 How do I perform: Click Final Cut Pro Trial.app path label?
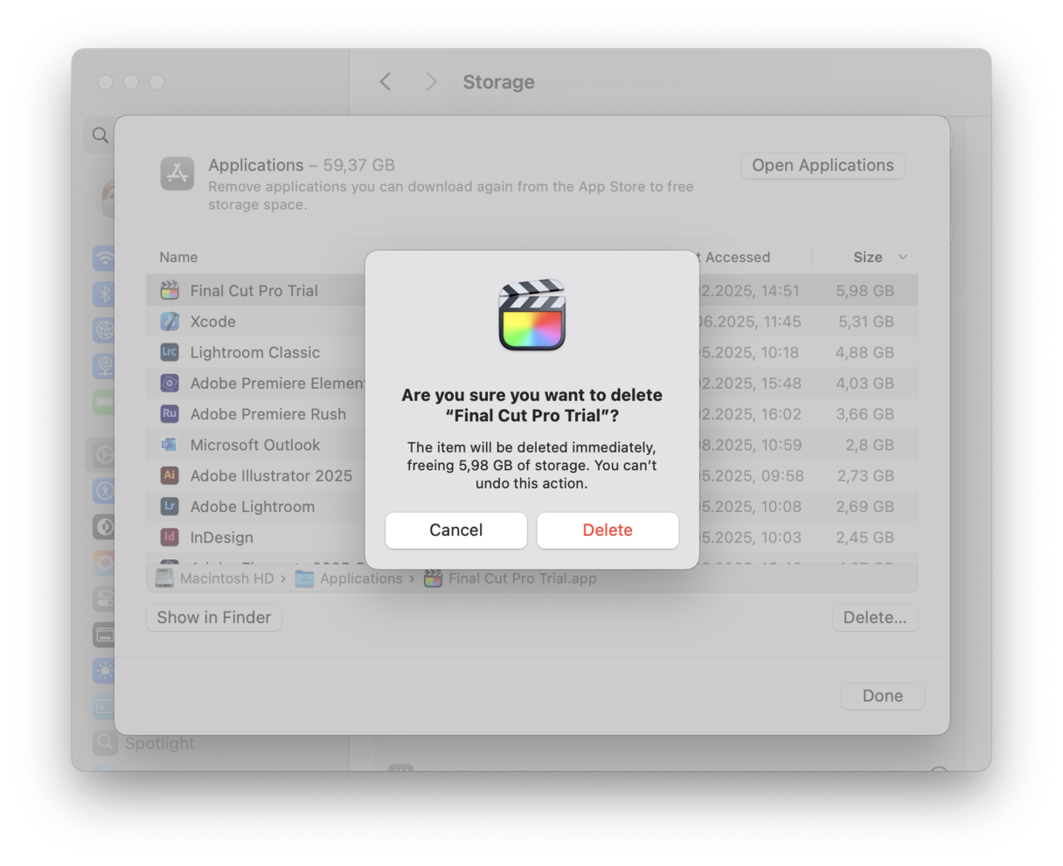(x=523, y=578)
